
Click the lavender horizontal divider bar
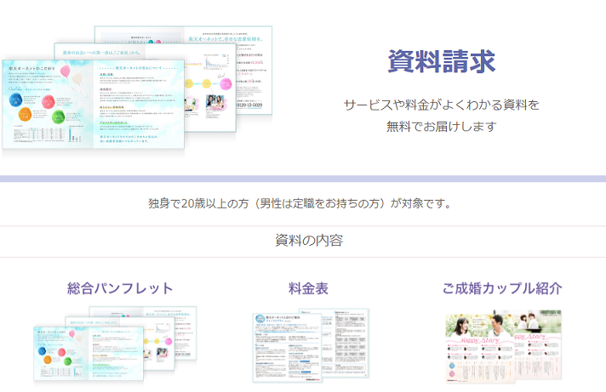[303, 179]
